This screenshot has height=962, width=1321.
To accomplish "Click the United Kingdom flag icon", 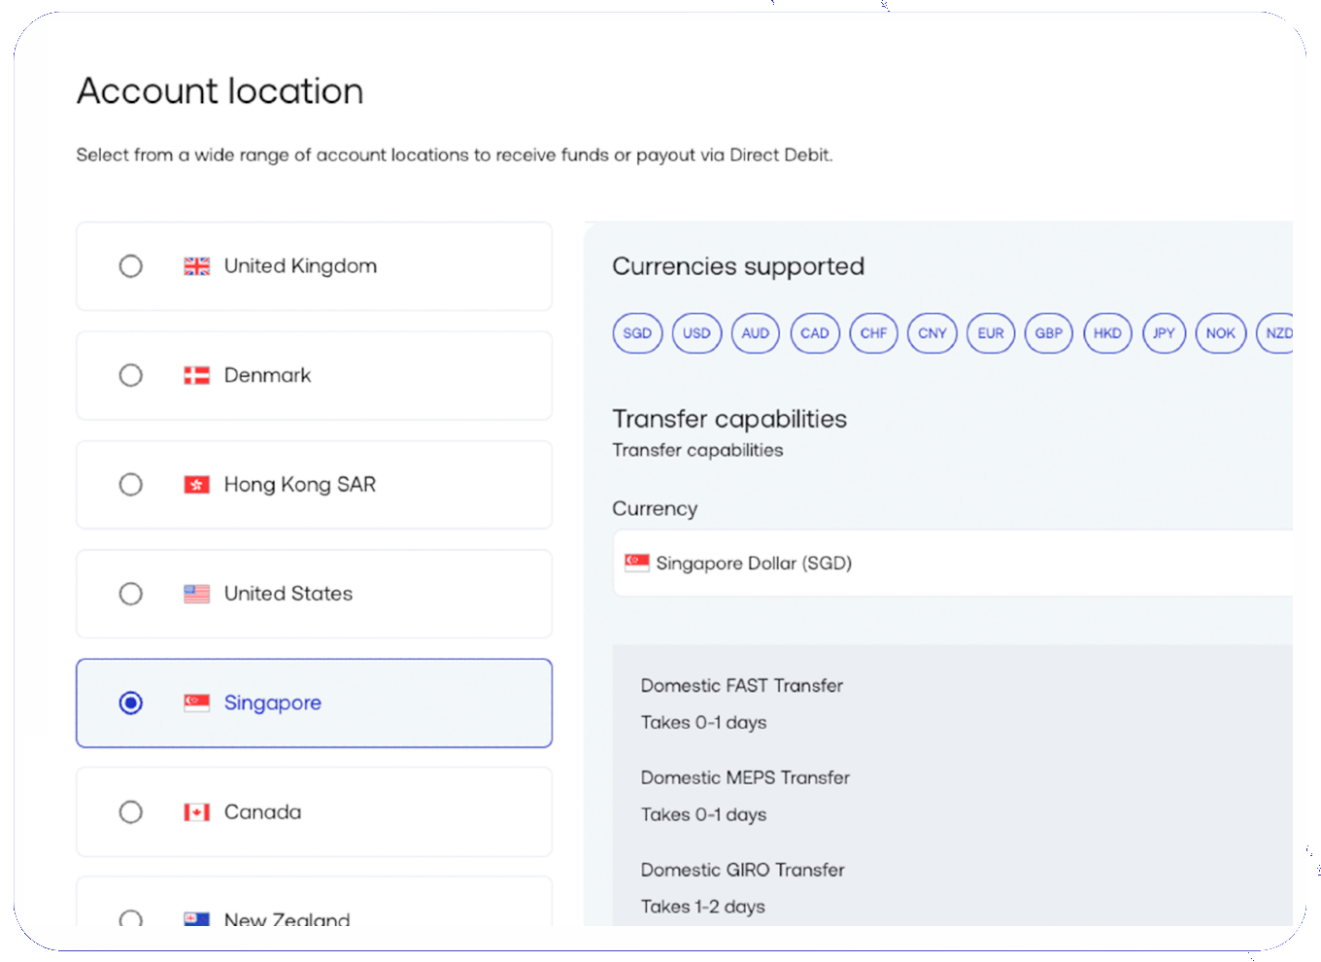I will pos(196,266).
